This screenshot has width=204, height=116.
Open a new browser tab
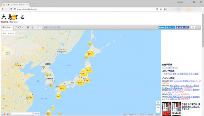pos(32,5)
